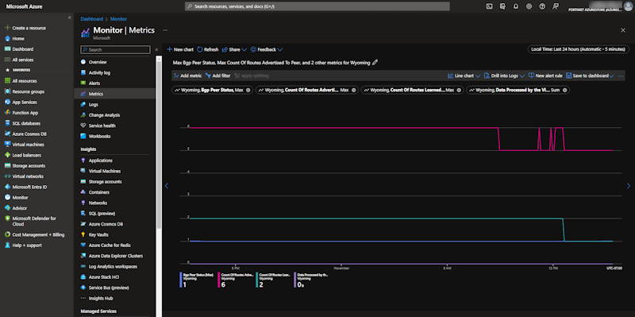The width and height of the screenshot is (635, 317).
Task: Click Count Of Routes Advertised legend swatch
Action: (219, 280)
